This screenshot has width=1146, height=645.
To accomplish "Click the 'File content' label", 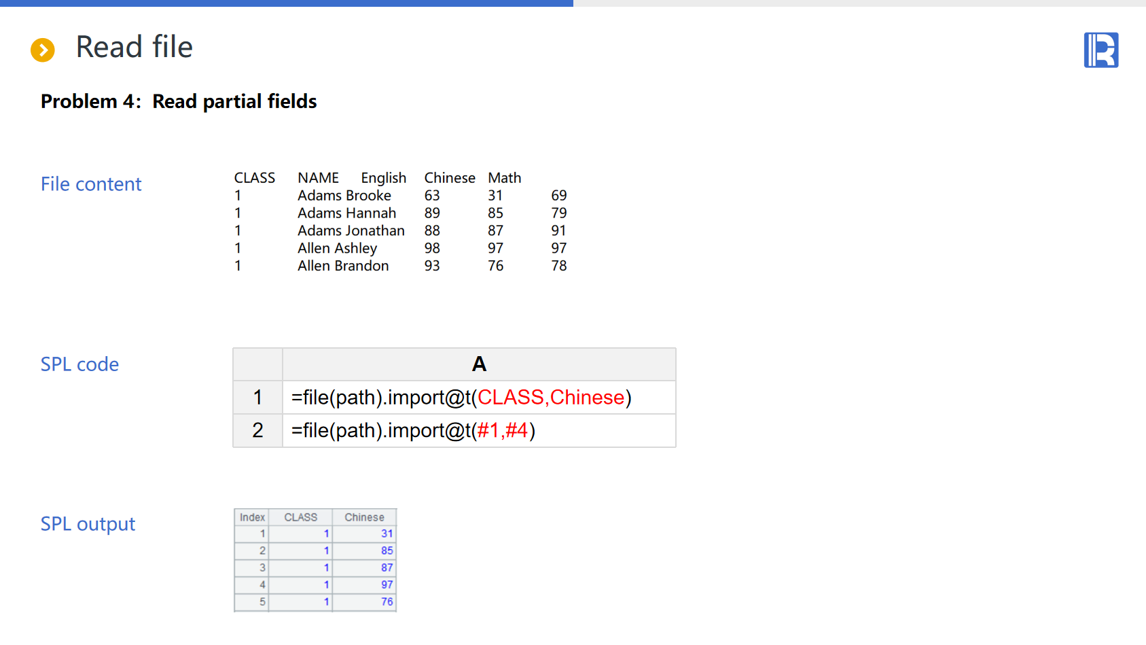I will [x=91, y=184].
